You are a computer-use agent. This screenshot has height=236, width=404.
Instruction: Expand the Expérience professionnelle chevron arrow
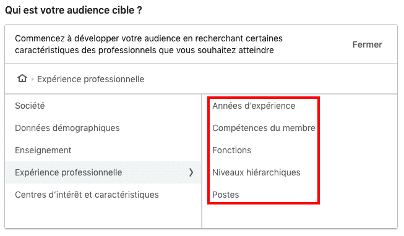(x=191, y=172)
